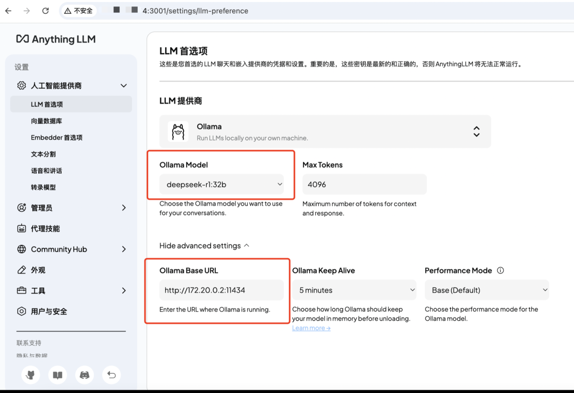Viewport: 574px width, 393px height.
Task: Click the 外观 pencil icon
Action: tap(22, 270)
